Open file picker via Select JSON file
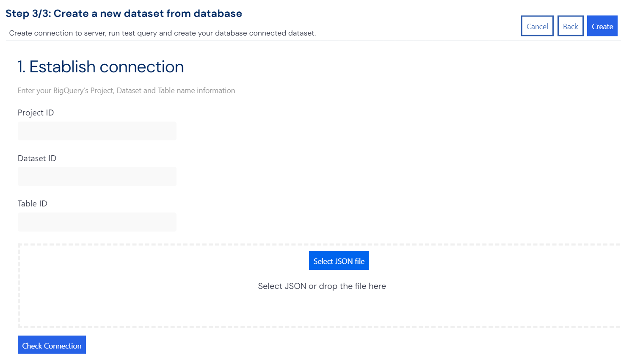621x357 pixels. pos(339,261)
